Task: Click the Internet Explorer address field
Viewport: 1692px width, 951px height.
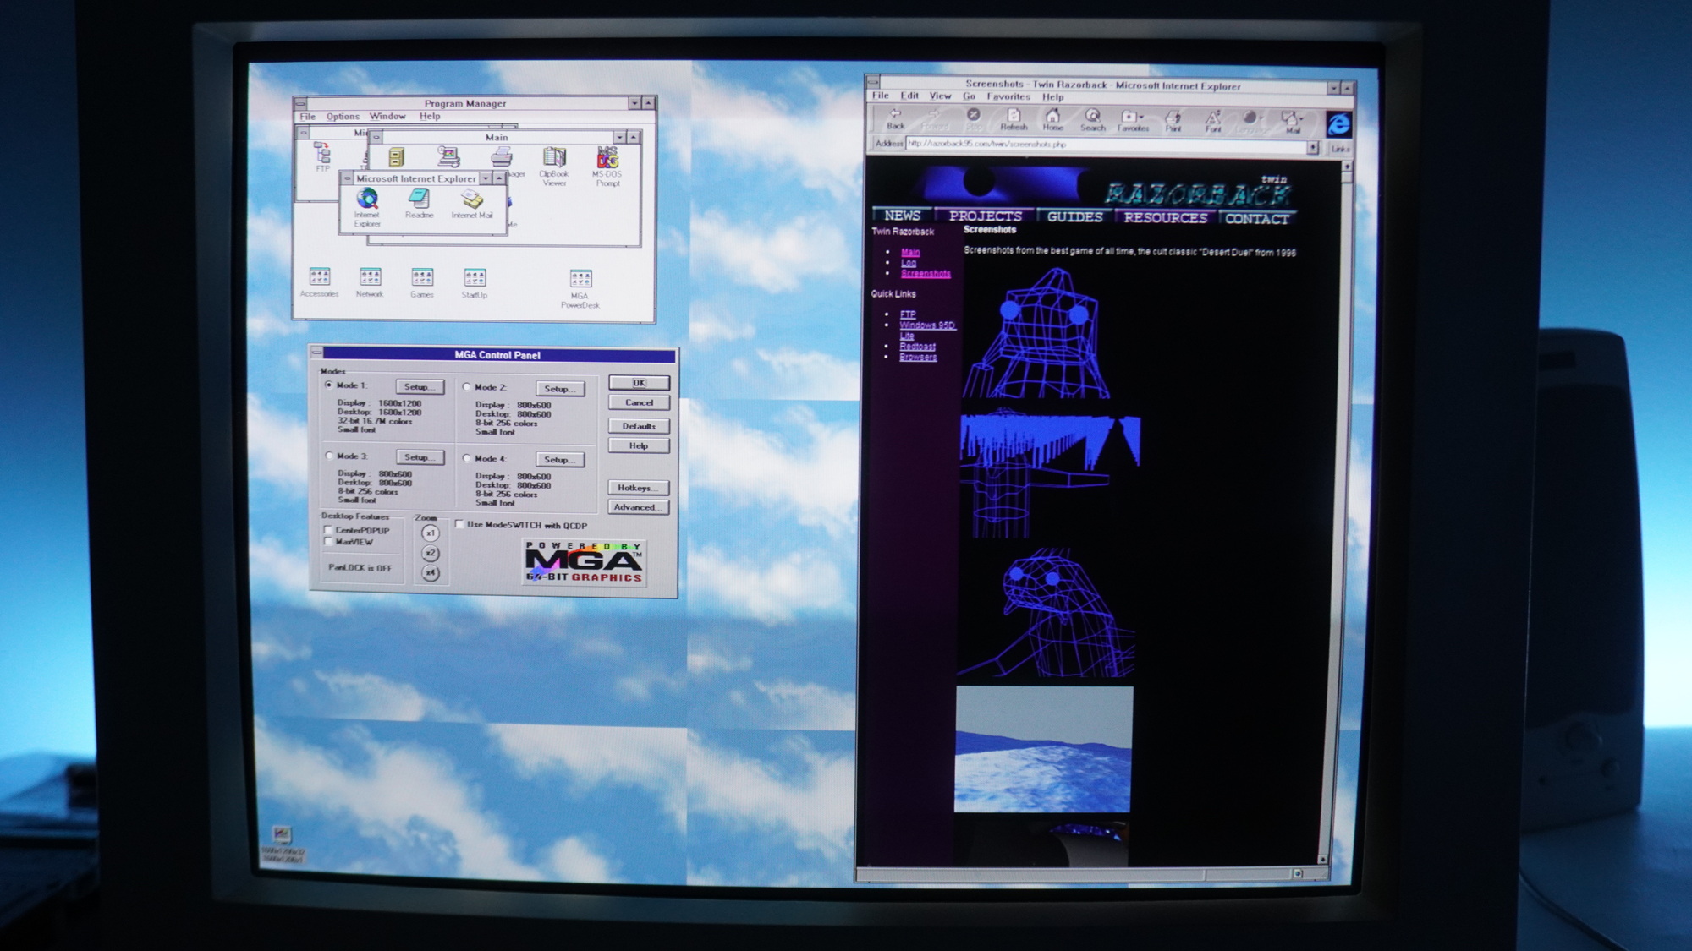Action: click(x=1106, y=145)
